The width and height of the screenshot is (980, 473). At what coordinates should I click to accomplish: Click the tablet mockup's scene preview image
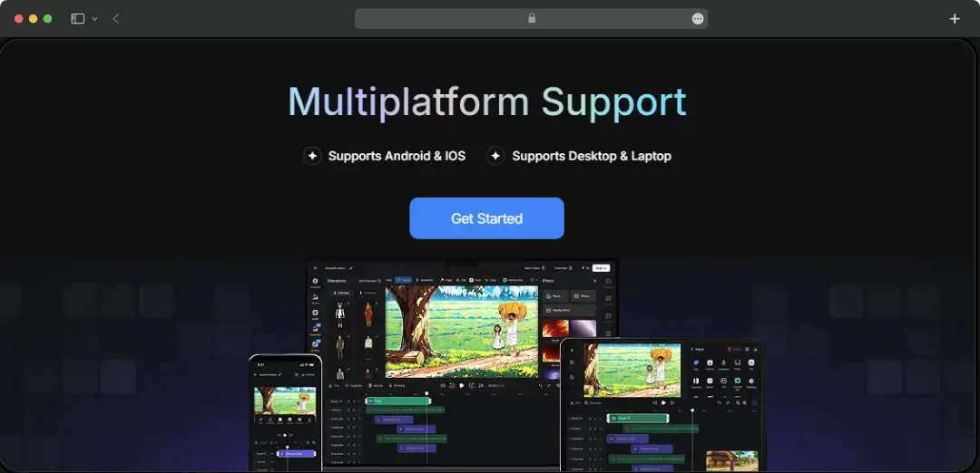pyautogui.click(x=632, y=370)
